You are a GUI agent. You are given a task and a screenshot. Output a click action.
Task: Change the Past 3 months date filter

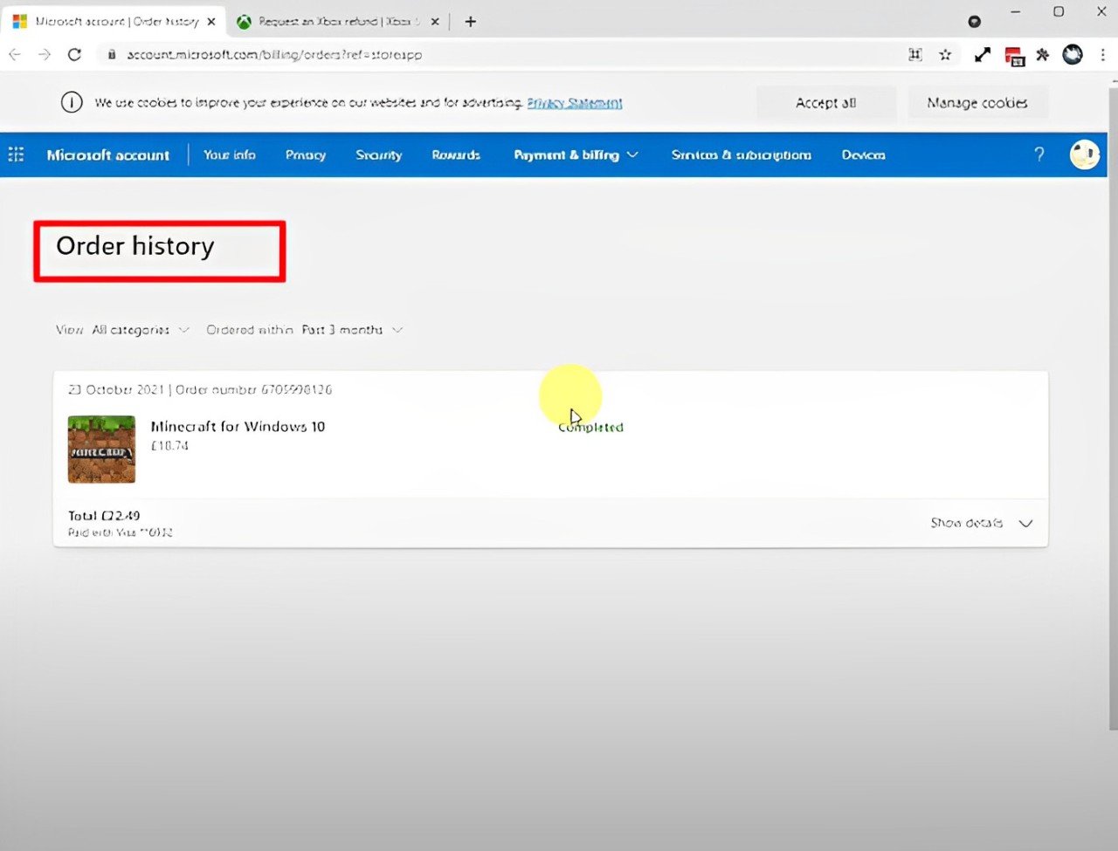(351, 330)
